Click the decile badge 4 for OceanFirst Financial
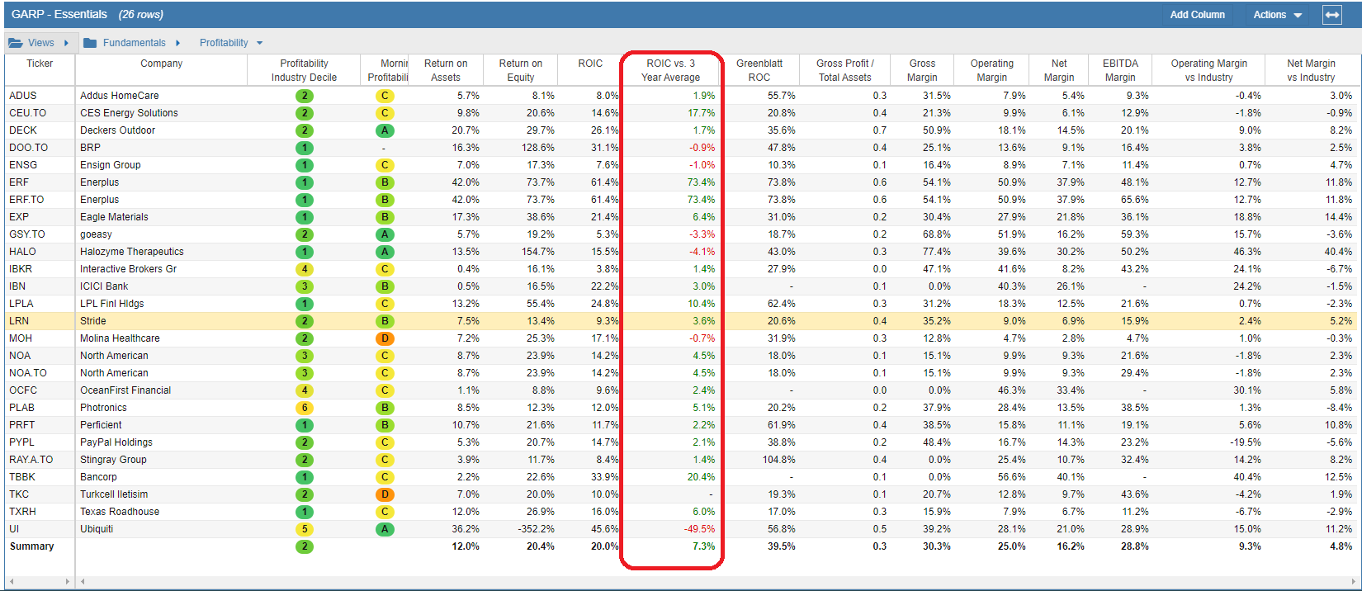Image resolution: width=1362 pixels, height=591 pixels. [x=305, y=390]
